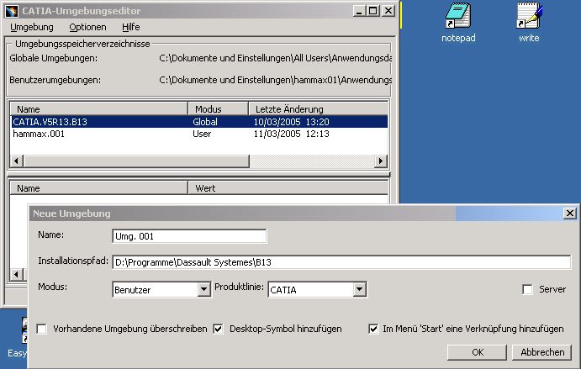Uncheck the Start menu Verknüpfung checkbox
Viewport: 581px width, 369px height.
[373, 329]
